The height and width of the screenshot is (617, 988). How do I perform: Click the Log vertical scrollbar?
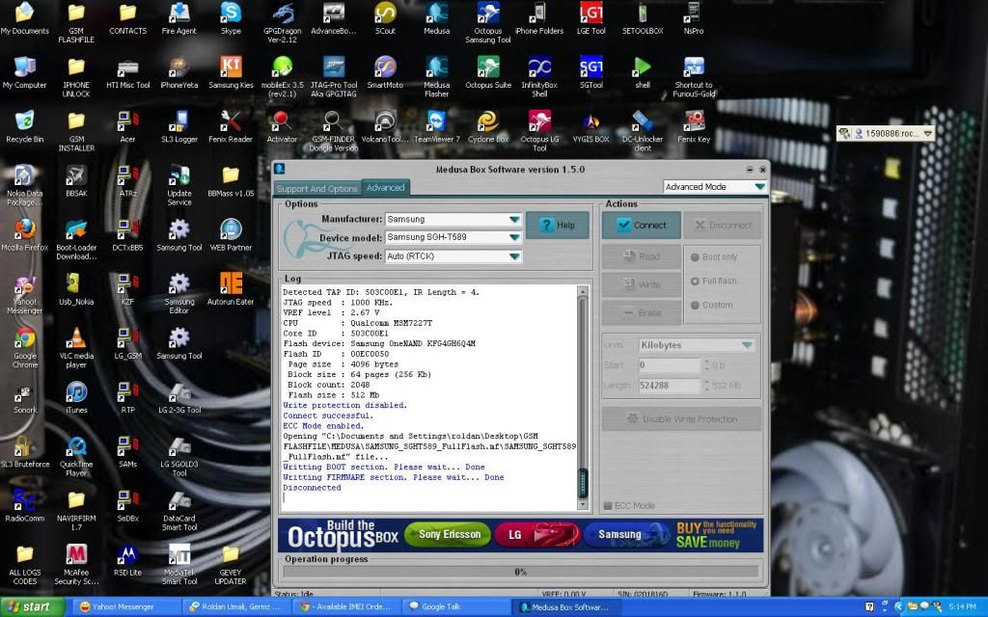(x=582, y=397)
